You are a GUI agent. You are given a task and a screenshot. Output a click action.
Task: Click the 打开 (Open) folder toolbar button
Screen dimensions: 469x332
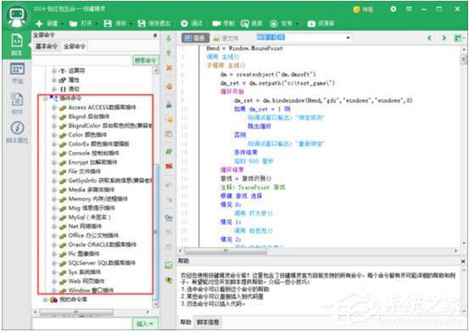click(81, 24)
